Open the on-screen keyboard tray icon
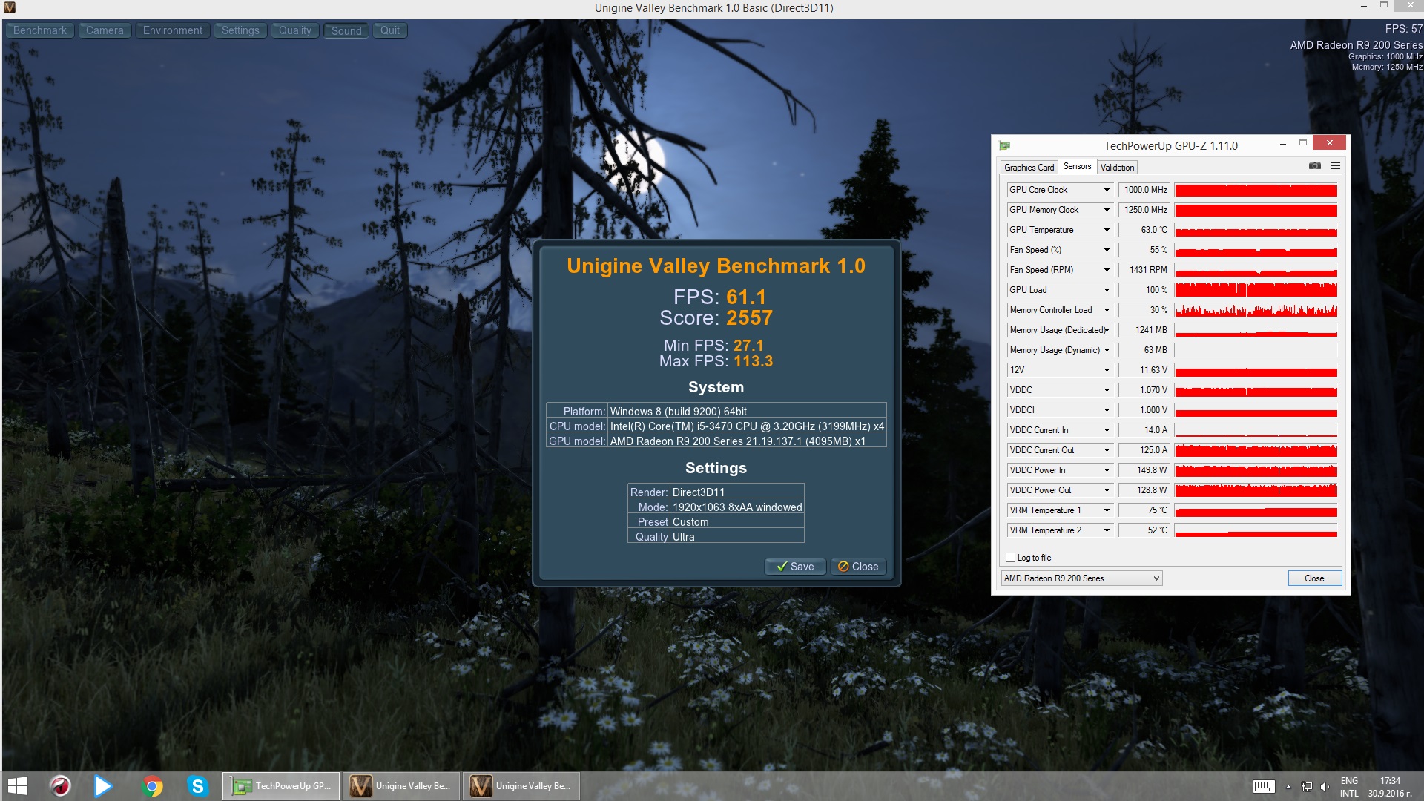 pos(1264,787)
